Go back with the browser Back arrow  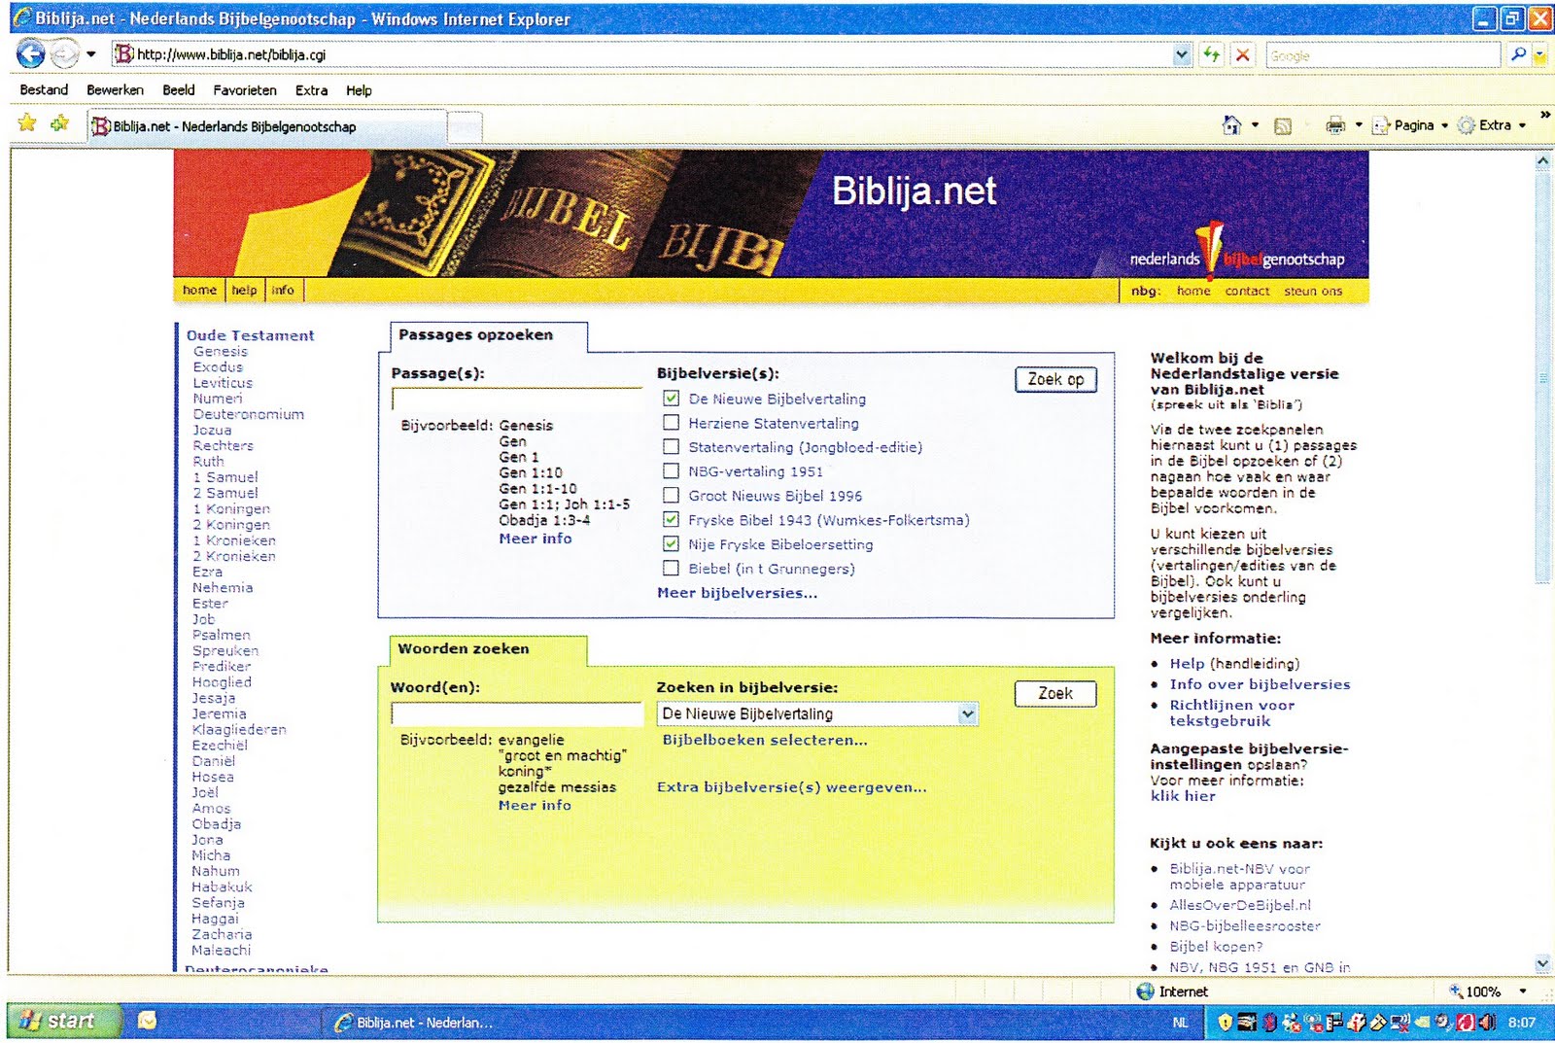click(x=30, y=53)
